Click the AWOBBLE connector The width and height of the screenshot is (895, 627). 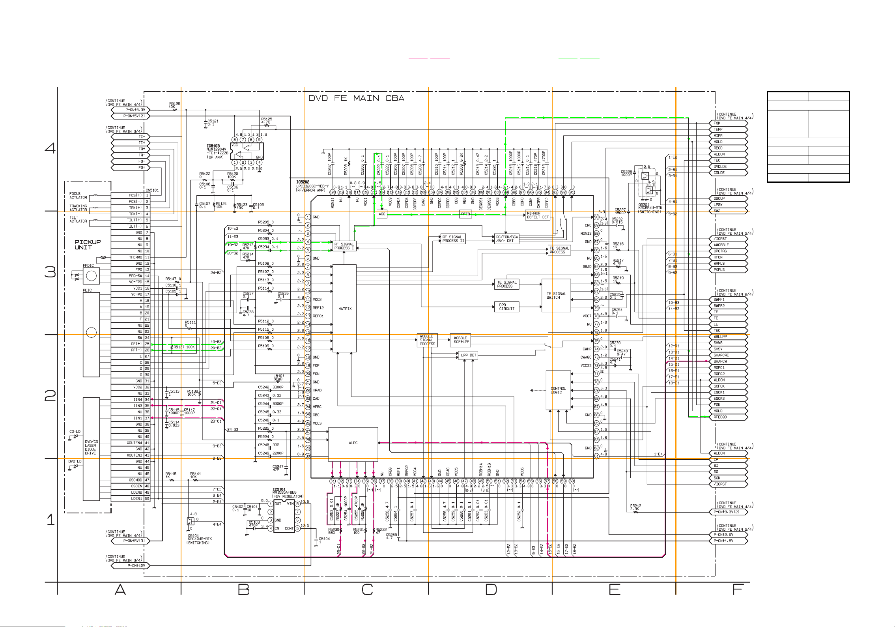[x=729, y=245]
